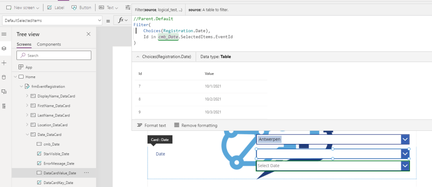
Task: Click the Tree view layers icon
Action: click(4, 49)
